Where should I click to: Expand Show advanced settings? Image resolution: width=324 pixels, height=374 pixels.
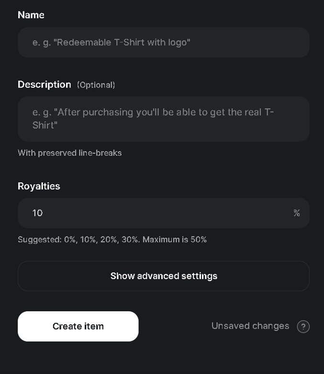164,276
